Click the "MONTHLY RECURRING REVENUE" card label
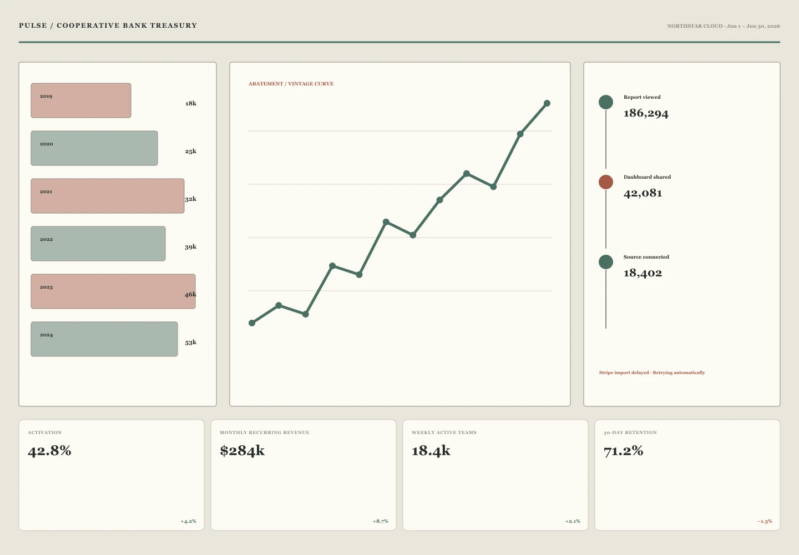Image resolution: width=799 pixels, height=555 pixels. click(265, 432)
